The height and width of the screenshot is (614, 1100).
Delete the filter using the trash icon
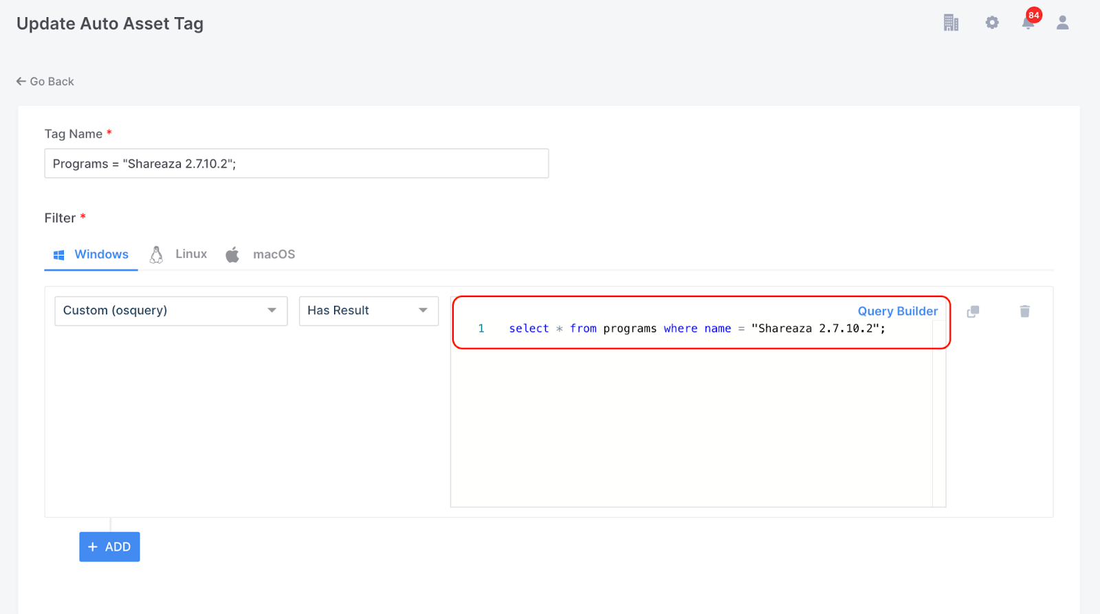point(1024,311)
